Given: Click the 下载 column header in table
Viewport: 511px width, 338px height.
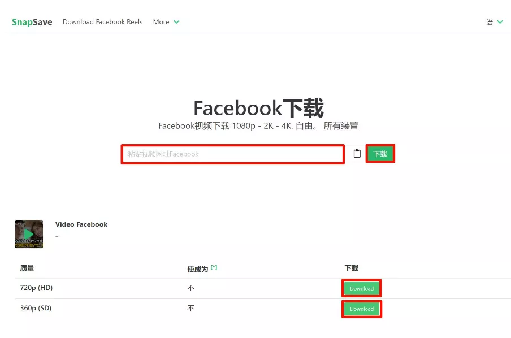Looking at the screenshot, I should [x=352, y=268].
